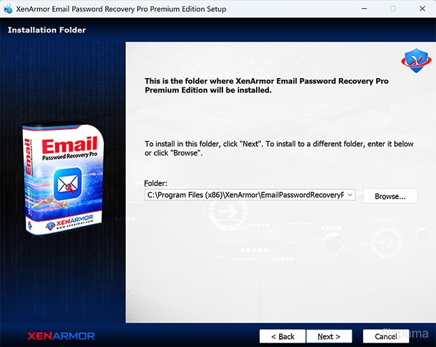
Task: Click the envelope icon on the product box
Action: pyautogui.click(x=67, y=184)
